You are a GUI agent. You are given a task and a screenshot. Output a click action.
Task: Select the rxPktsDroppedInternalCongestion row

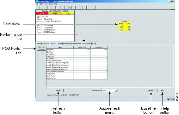coord(77,63)
